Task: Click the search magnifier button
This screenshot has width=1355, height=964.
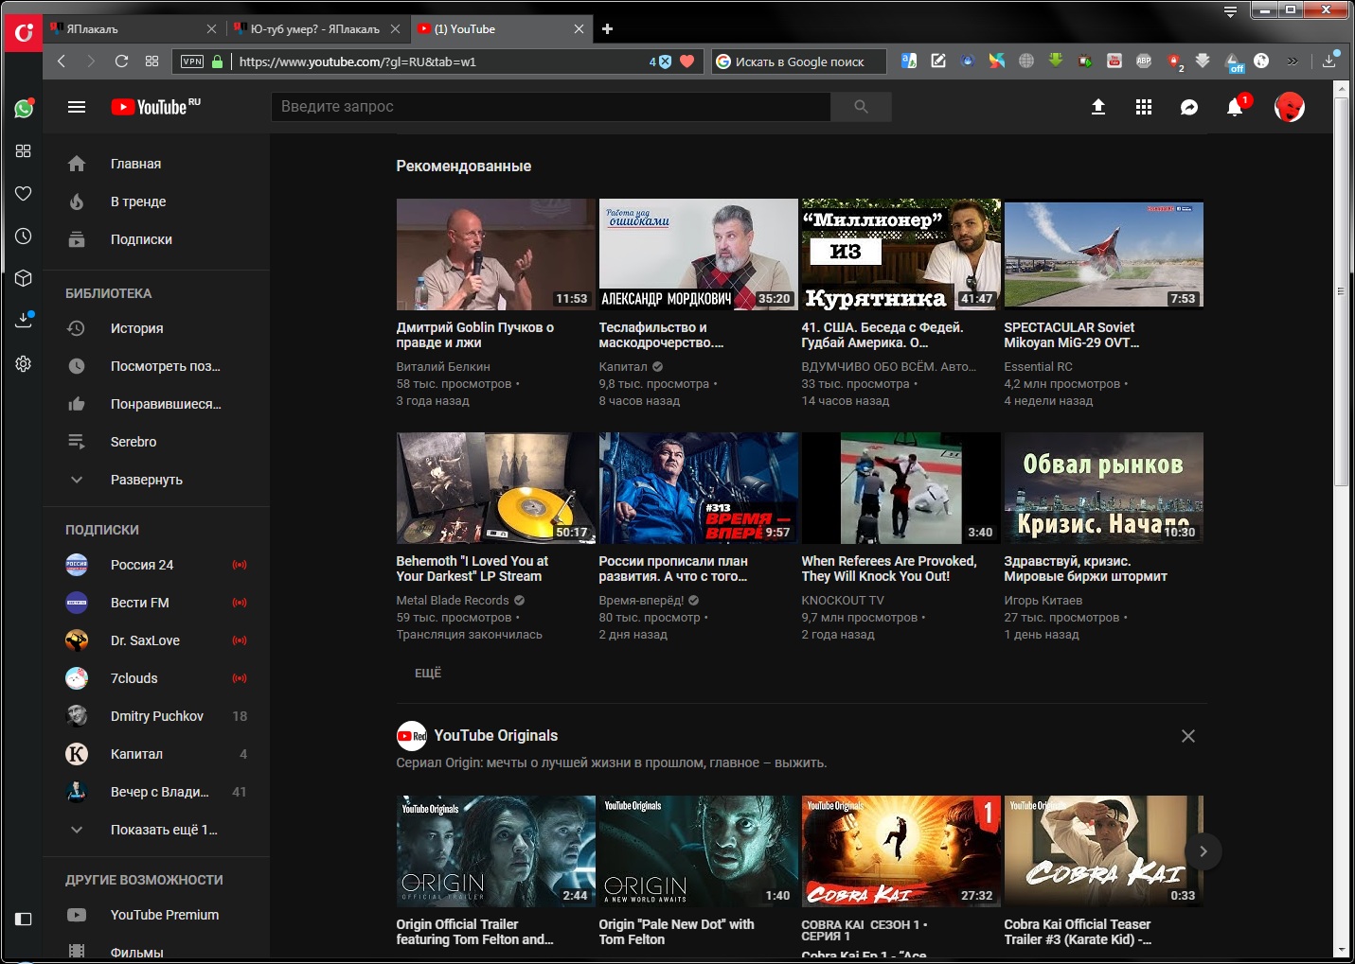Action: 861,107
